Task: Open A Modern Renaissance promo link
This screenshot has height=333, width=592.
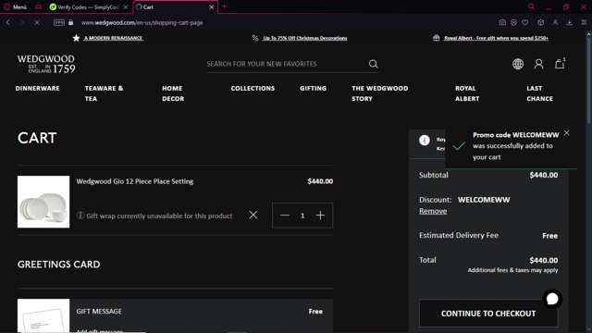Action: (x=113, y=38)
